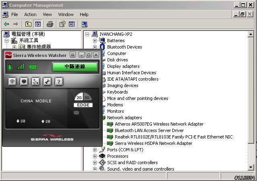Toggle the Show/Hide Console Tree icon
Viewport: 257px width, 181px height.
coord(38,24)
